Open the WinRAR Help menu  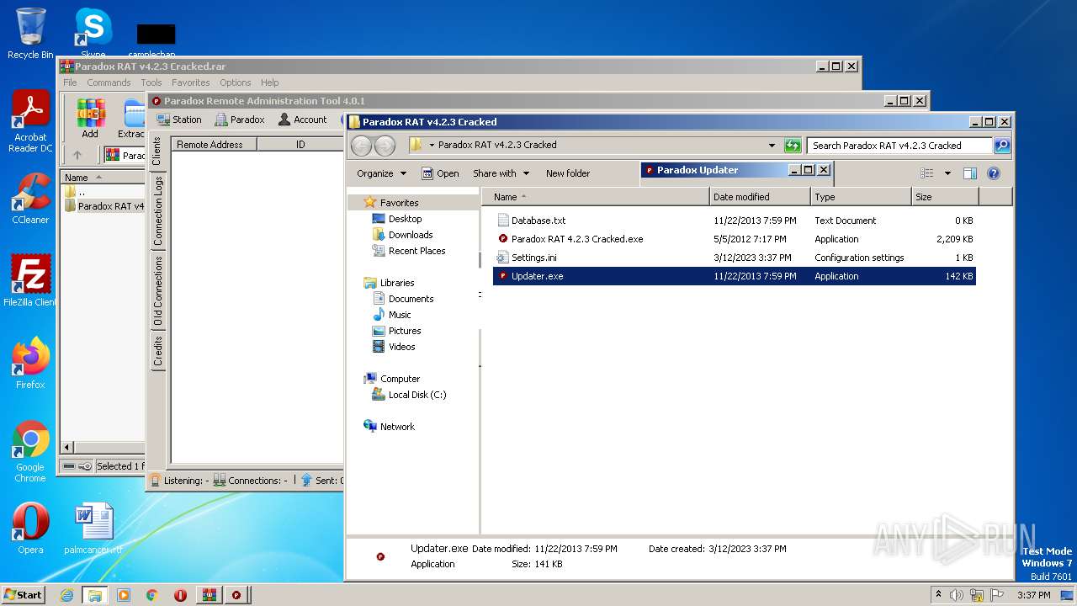point(269,82)
